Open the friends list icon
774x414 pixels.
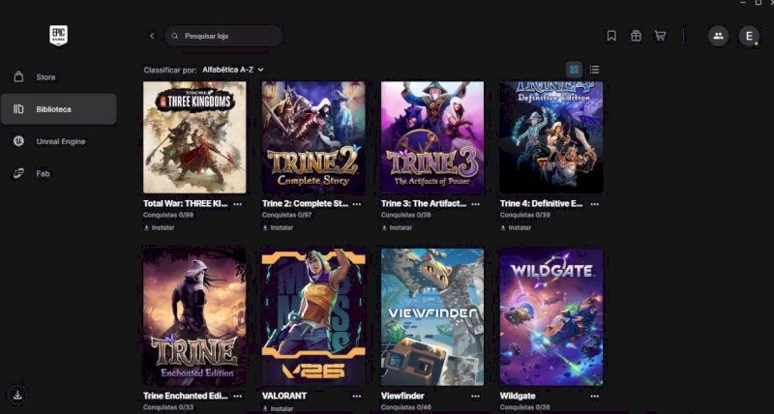click(718, 36)
